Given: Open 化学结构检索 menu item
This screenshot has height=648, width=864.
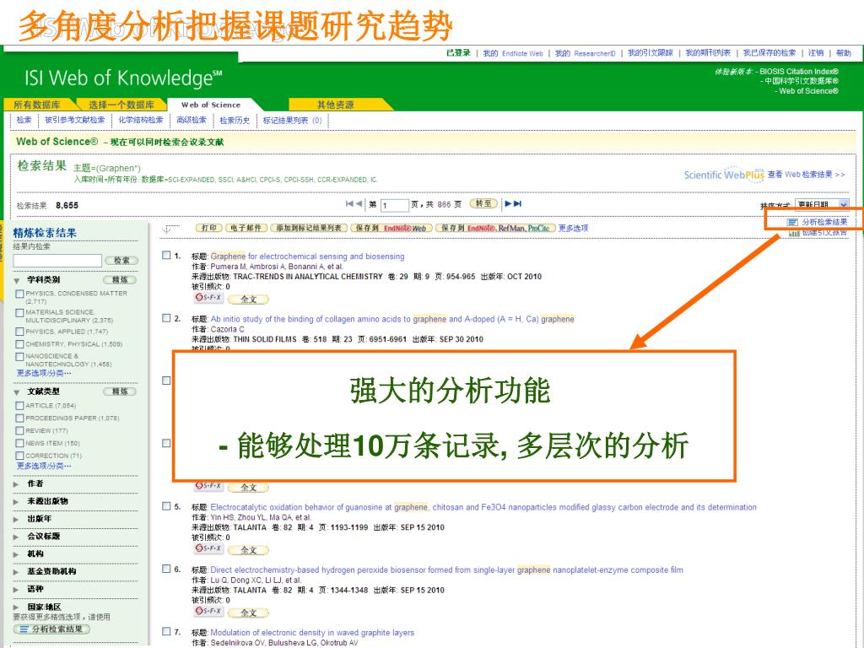Looking at the screenshot, I should point(141,120).
